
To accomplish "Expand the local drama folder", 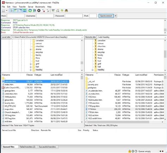I will pyautogui.click(x=31, y=49).
